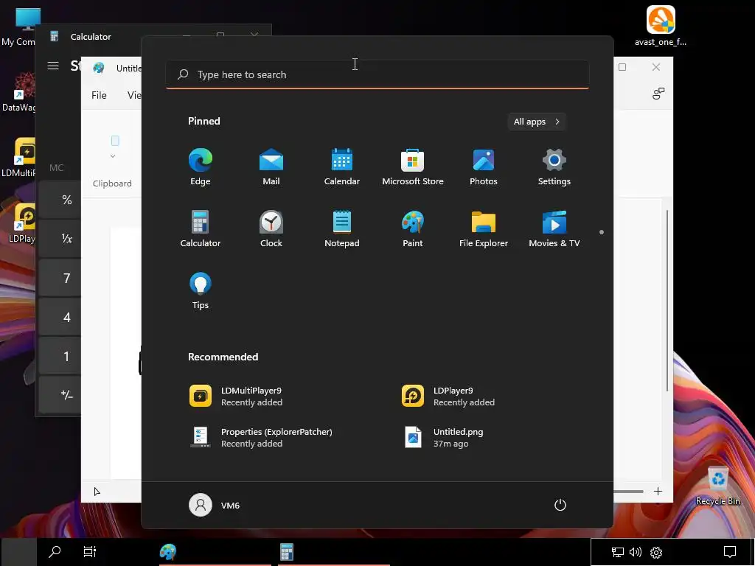Open volume control in system tray
Screen dimensions: 755x566
[636, 552]
